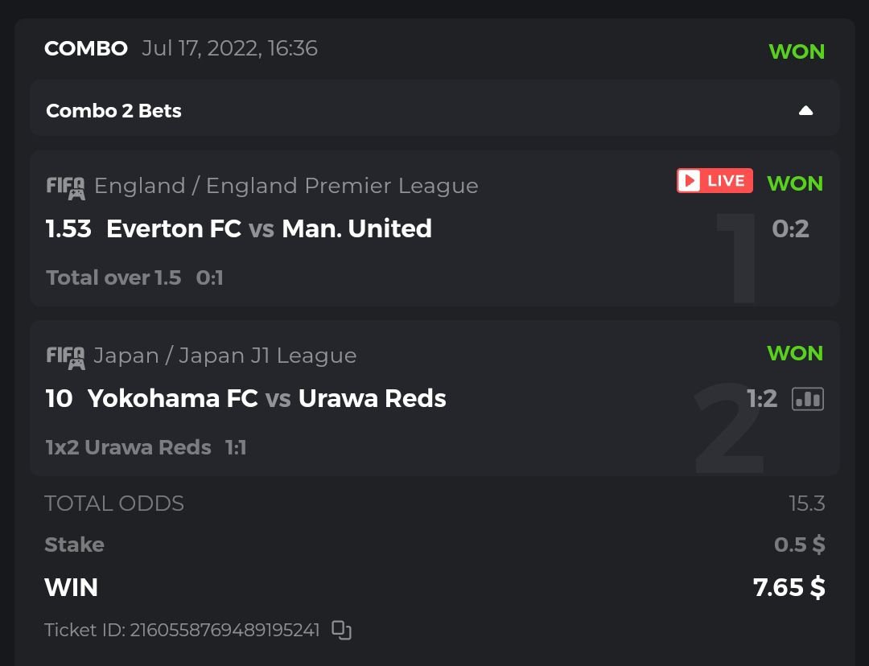Click the LIVE stream badge

715,181
